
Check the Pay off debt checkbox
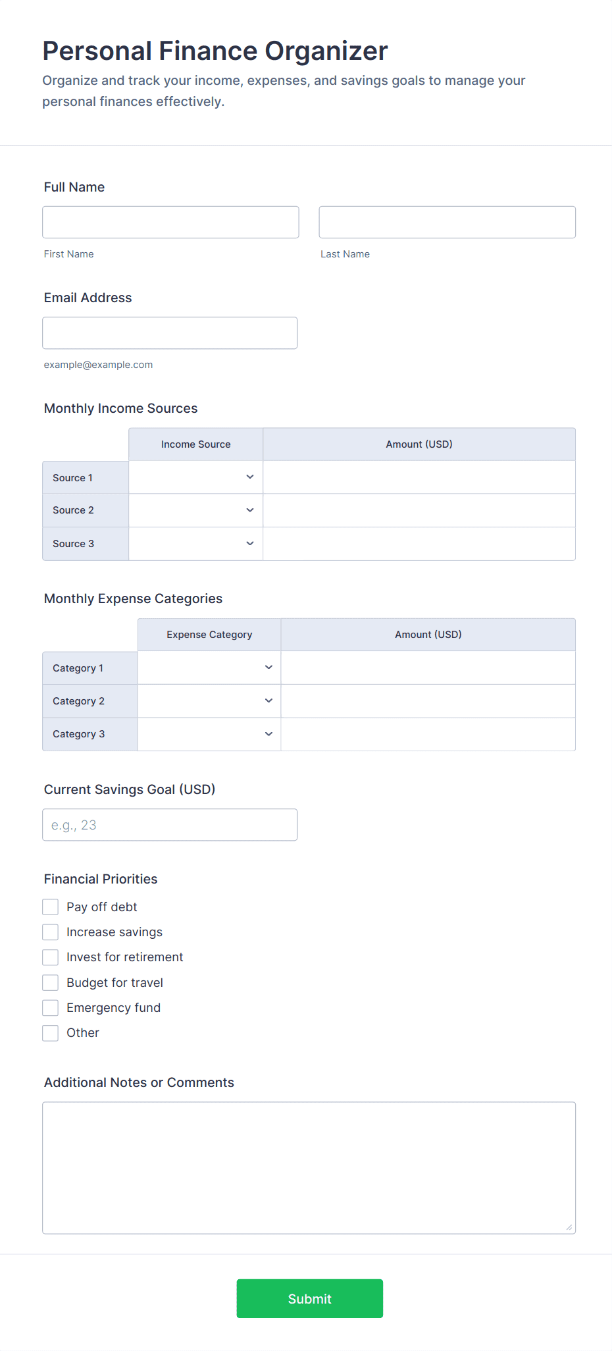tap(51, 907)
